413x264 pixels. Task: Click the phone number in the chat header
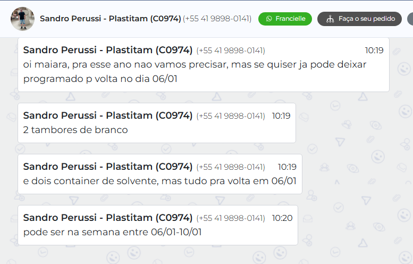click(x=217, y=19)
